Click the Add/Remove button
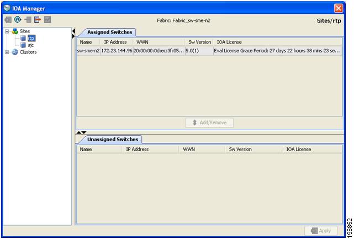Image resolution: width=354 pixels, height=239 pixels. (209, 123)
